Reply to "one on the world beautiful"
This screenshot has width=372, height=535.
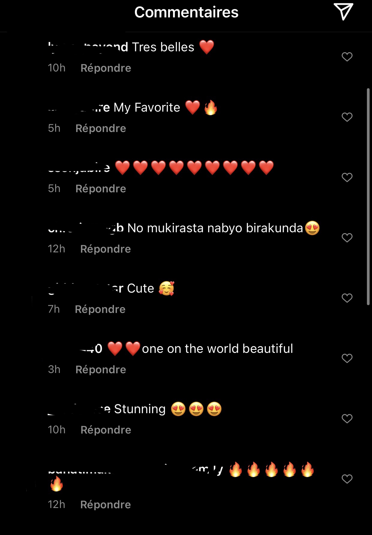(x=101, y=370)
